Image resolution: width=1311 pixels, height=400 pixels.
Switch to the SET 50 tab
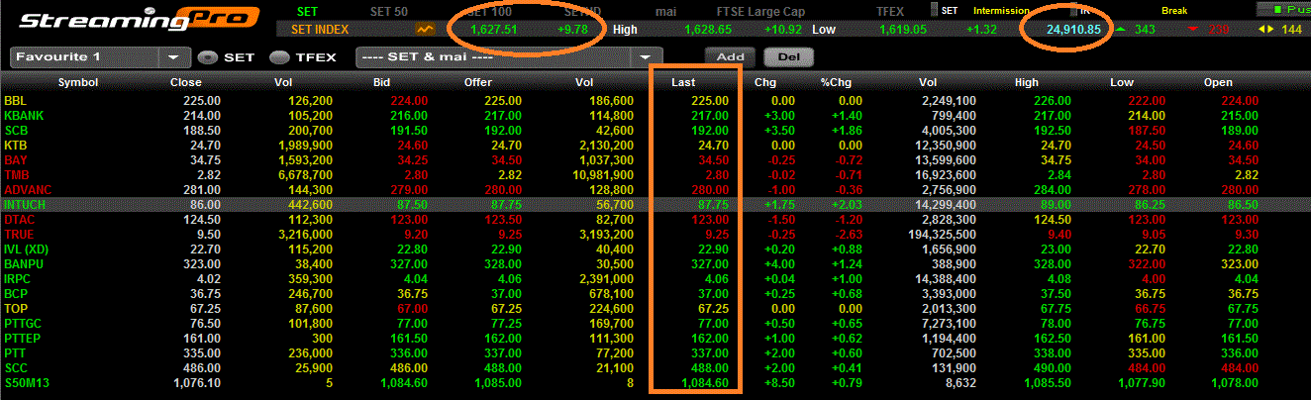388,11
